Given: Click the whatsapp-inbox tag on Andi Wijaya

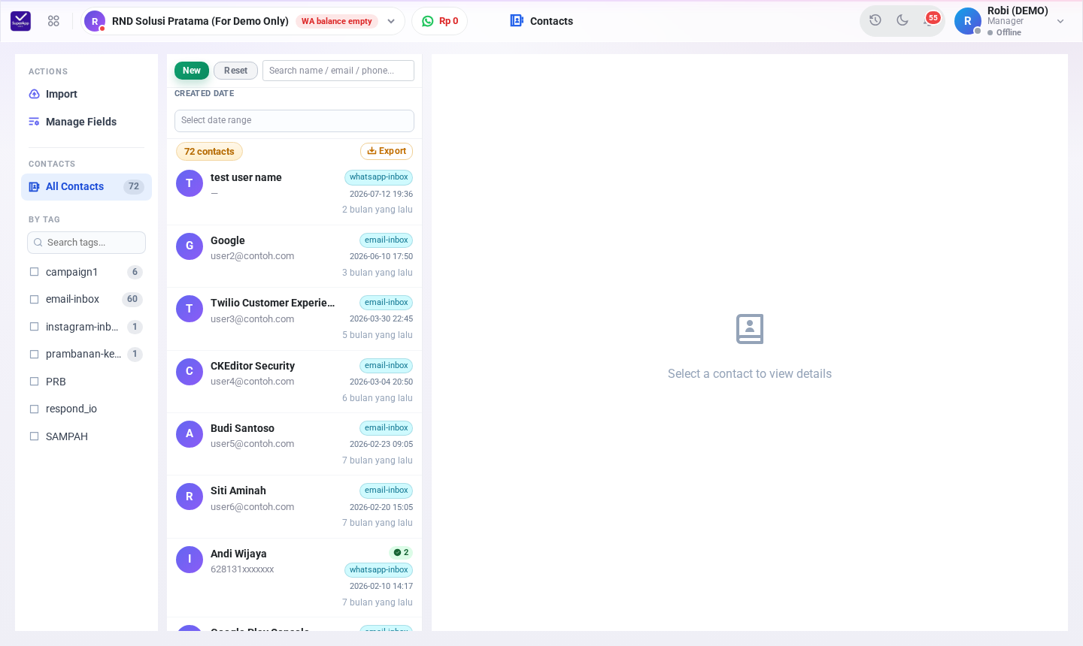Looking at the screenshot, I should click(378, 570).
